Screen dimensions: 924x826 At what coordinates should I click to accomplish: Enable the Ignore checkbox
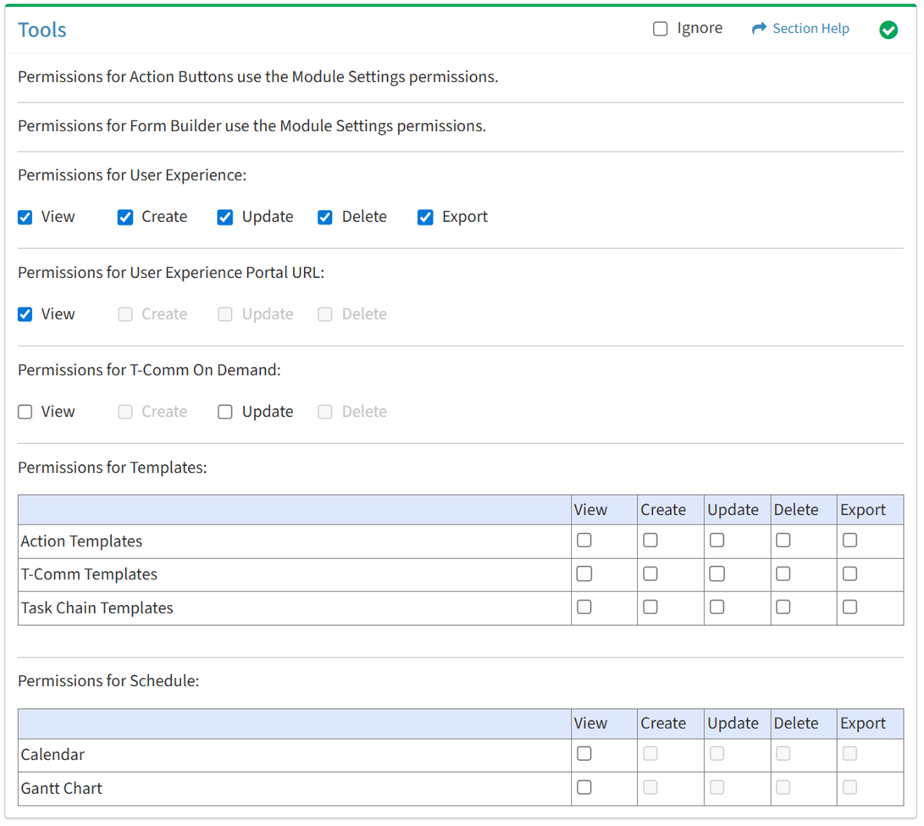(661, 29)
